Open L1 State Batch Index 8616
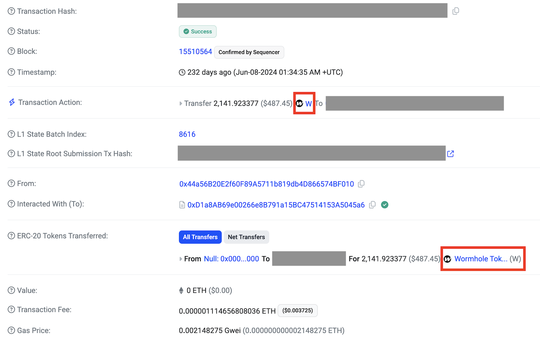Viewport: 540px width, 343px height. tap(187, 134)
